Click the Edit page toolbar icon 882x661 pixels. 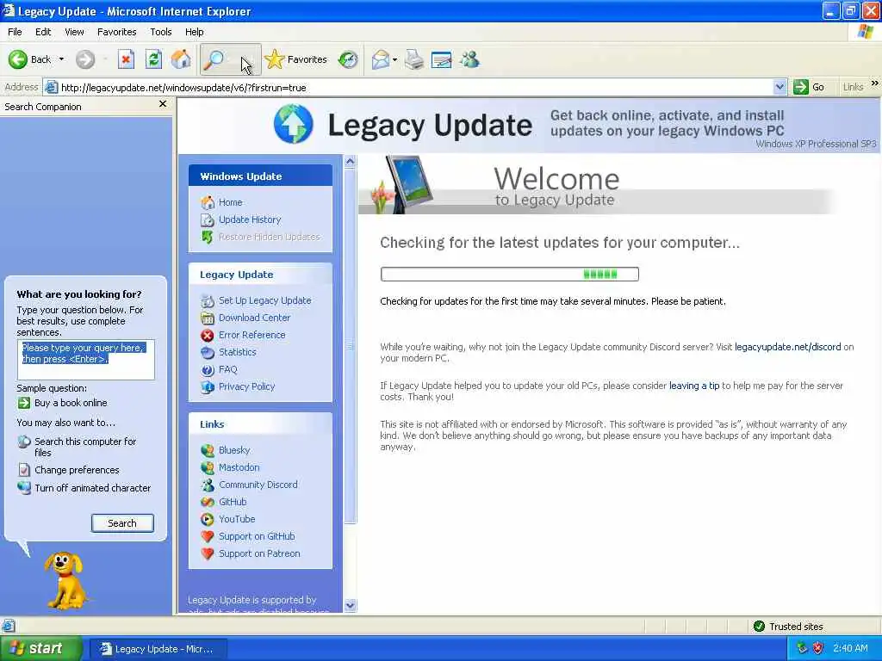coord(442,59)
